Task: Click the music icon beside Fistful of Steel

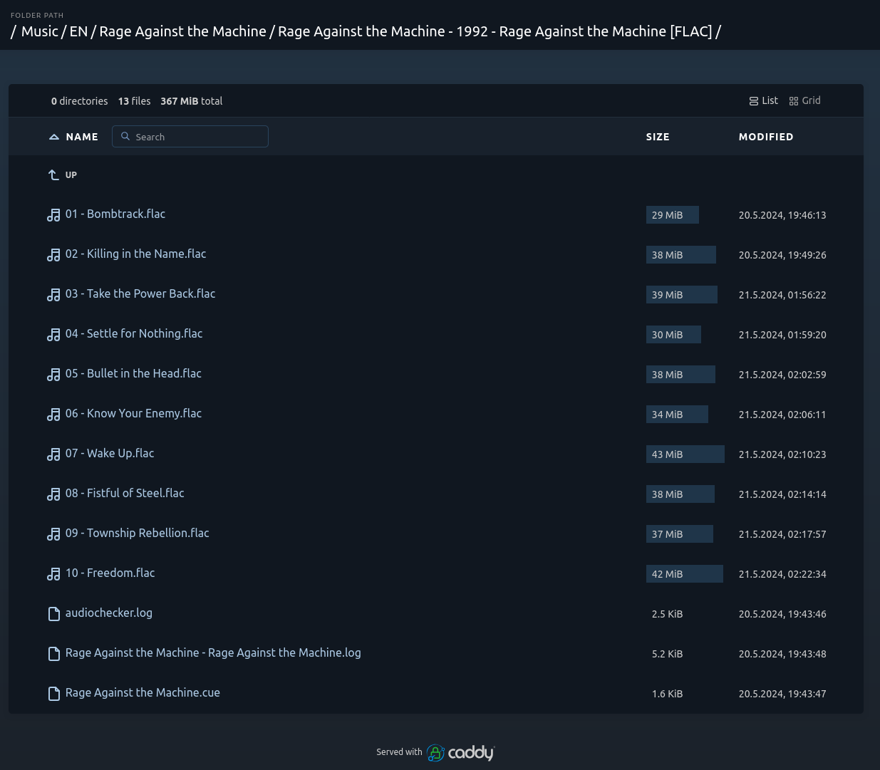Action: point(53,494)
